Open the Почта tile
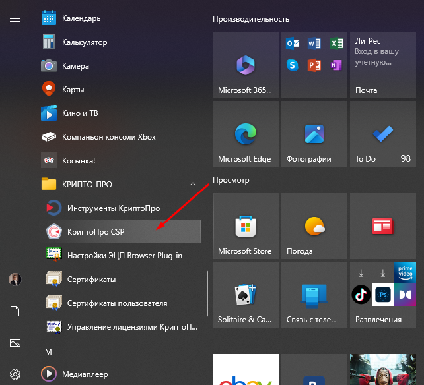This screenshot has height=385, width=424. pos(383,65)
